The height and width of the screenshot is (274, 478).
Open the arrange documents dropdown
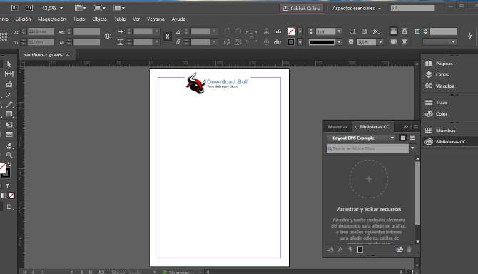119,8
